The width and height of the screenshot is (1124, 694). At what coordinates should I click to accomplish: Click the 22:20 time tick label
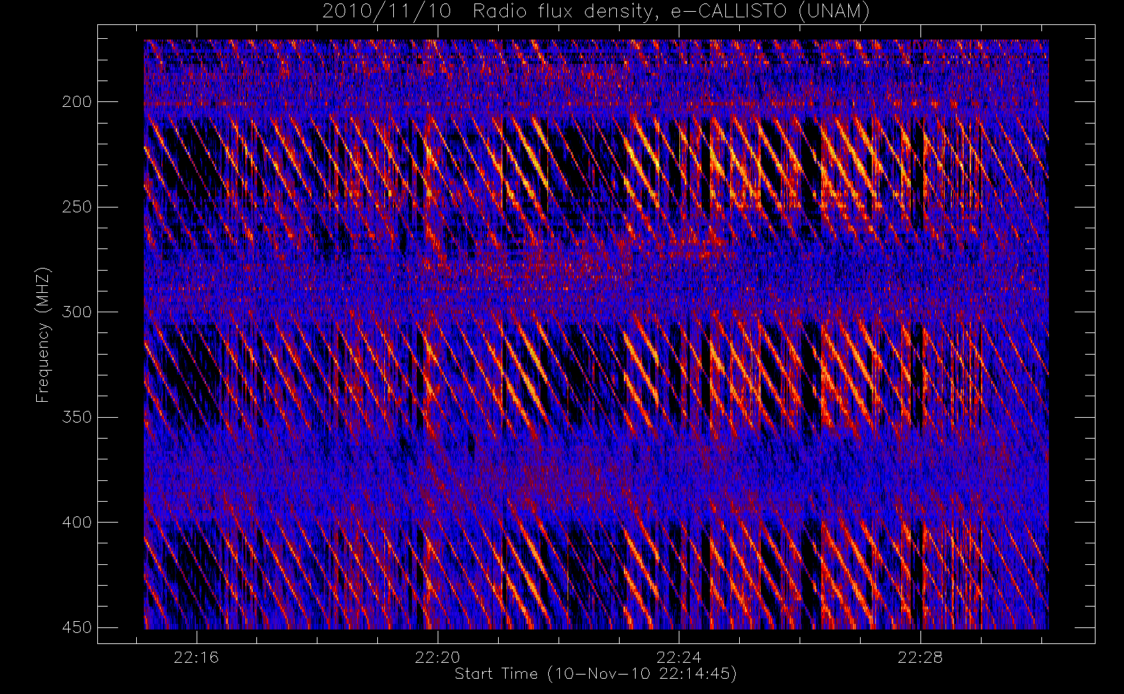(x=438, y=657)
